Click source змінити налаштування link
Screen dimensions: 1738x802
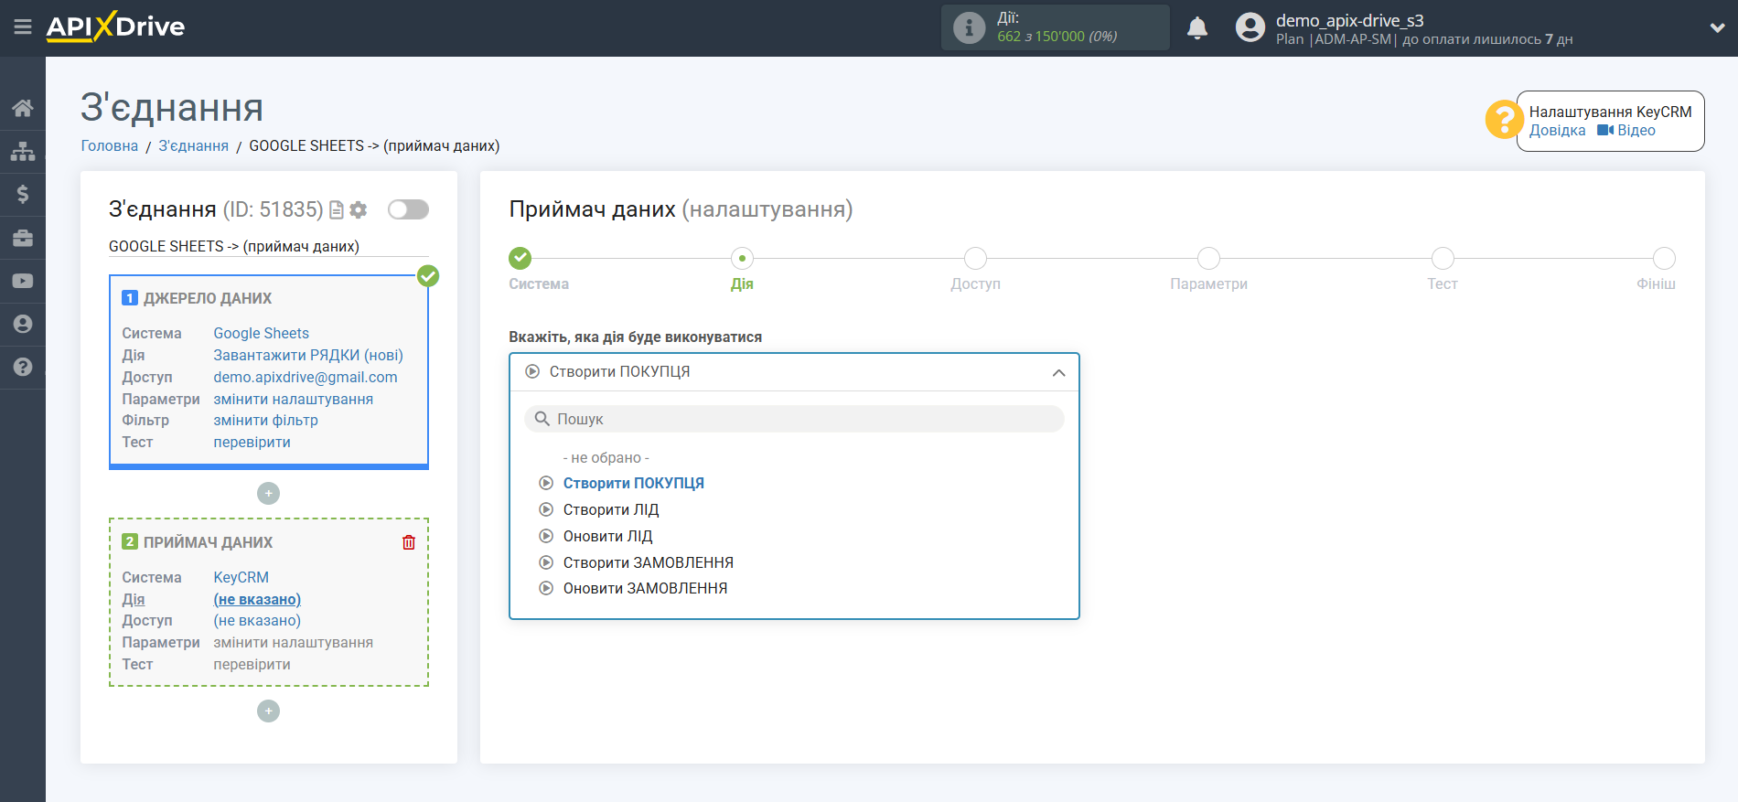(x=293, y=399)
